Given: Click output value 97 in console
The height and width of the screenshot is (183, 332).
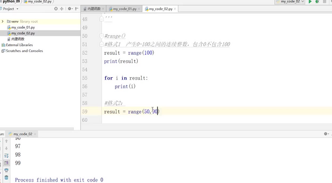Looking at the screenshot, I should [x=18, y=146].
